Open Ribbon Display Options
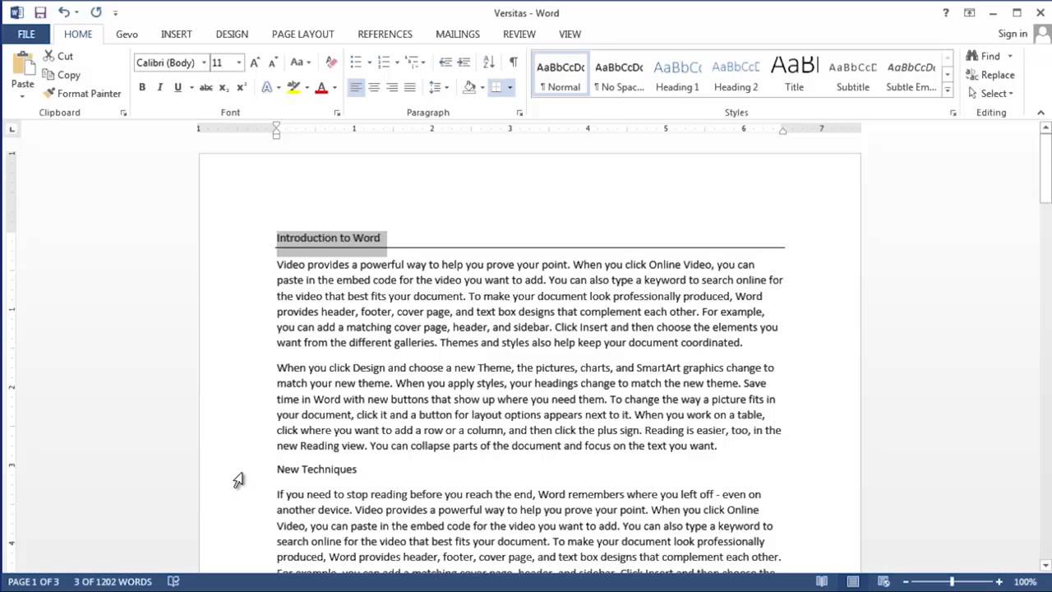This screenshot has width=1052, height=592. [970, 13]
